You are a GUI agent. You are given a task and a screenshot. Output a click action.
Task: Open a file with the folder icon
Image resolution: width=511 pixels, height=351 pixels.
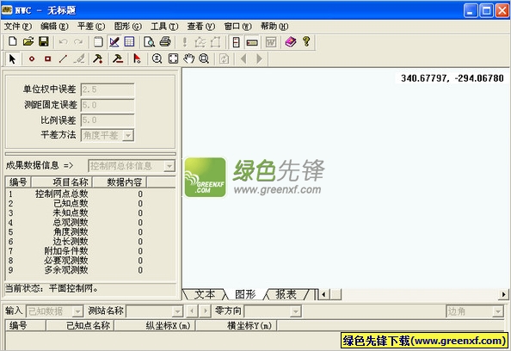28,41
